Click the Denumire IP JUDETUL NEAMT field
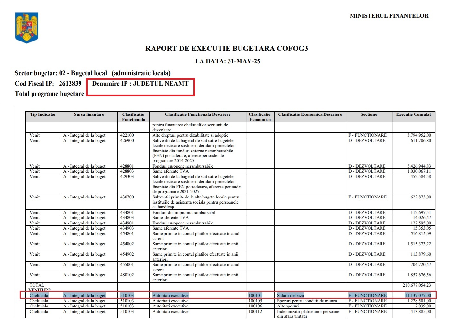 (x=140, y=84)
